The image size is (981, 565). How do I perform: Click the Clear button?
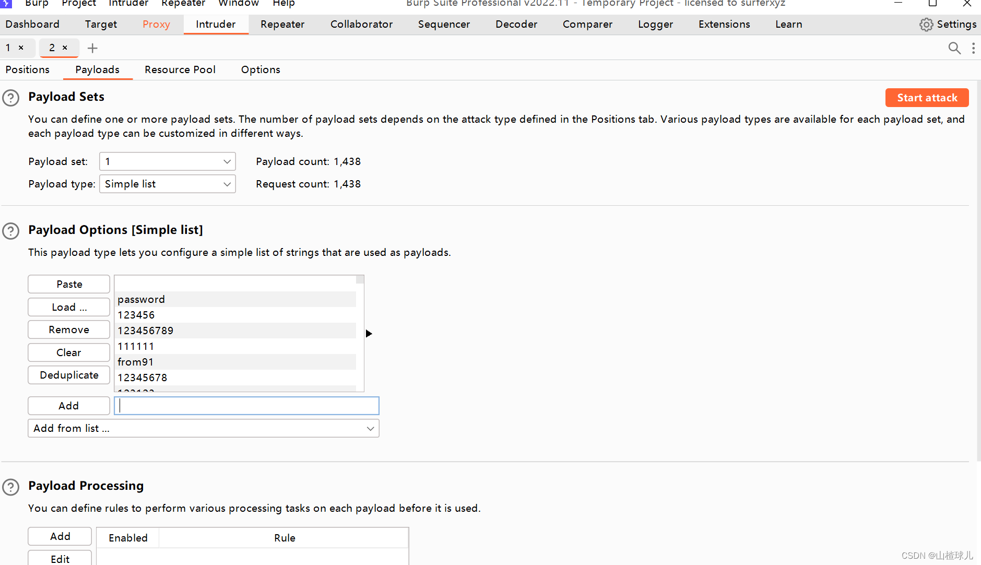pos(69,352)
